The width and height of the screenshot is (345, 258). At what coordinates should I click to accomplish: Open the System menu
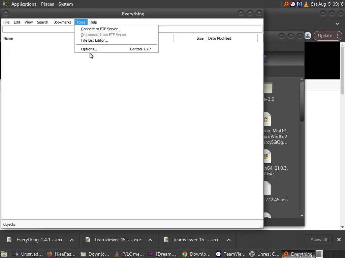[x=66, y=4]
